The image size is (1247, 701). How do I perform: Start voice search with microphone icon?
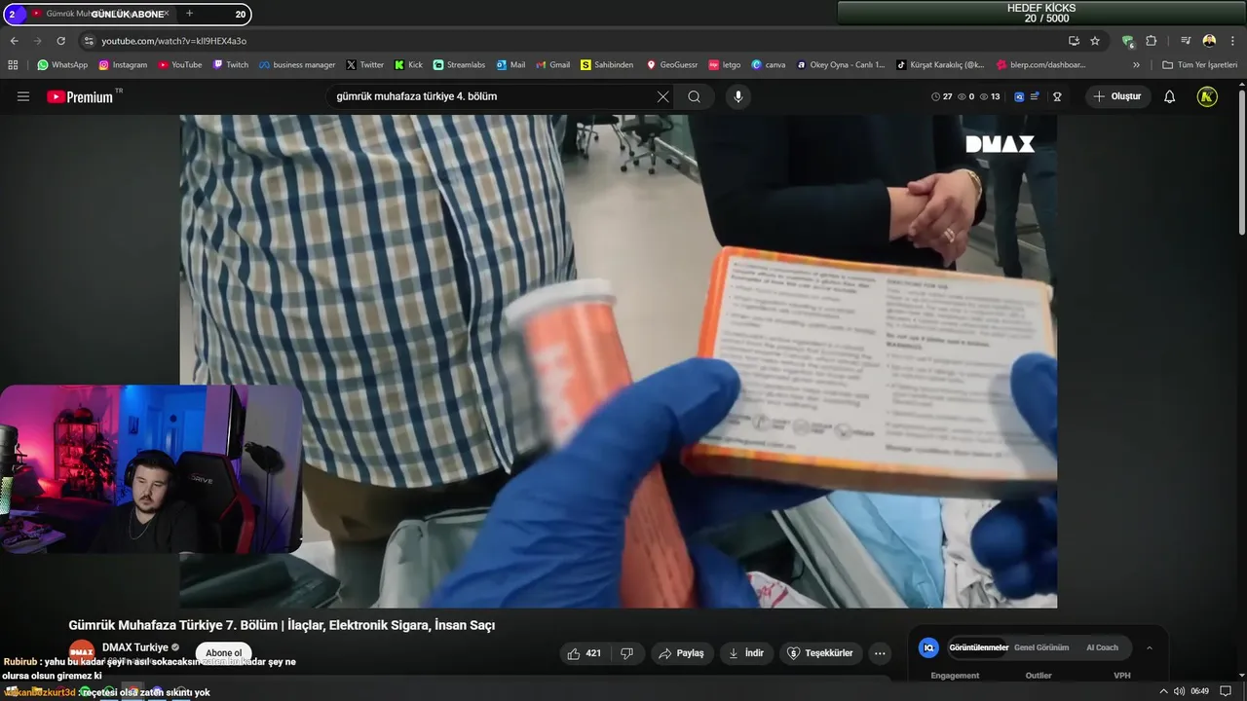coord(737,96)
